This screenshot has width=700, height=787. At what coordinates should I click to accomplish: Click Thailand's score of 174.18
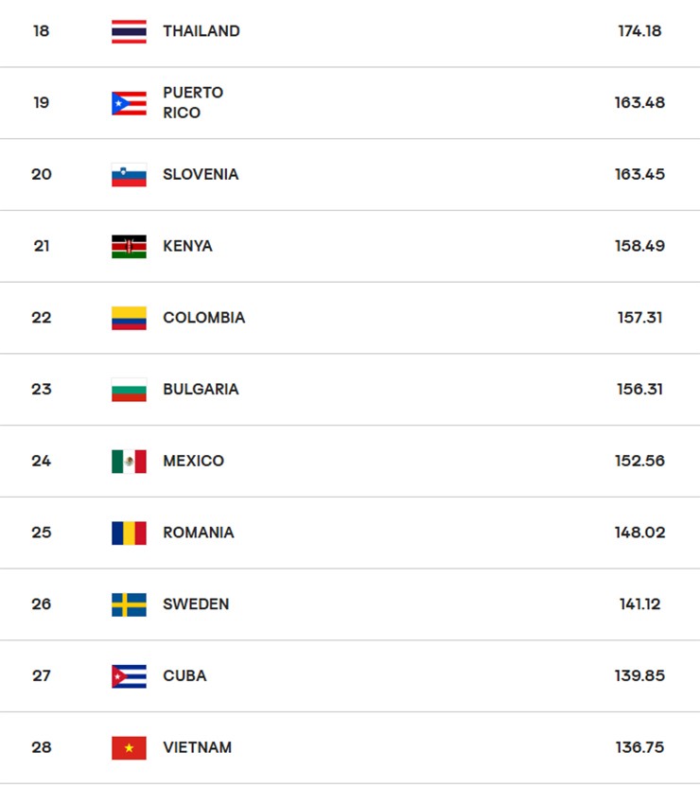click(639, 31)
